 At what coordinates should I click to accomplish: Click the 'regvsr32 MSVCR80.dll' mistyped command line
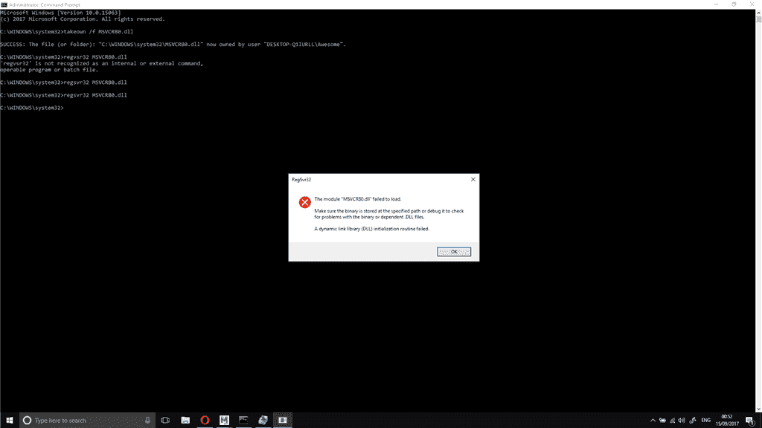[64, 56]
